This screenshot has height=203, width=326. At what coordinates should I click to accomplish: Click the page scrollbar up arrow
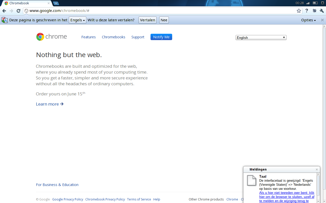coord(324,26)
